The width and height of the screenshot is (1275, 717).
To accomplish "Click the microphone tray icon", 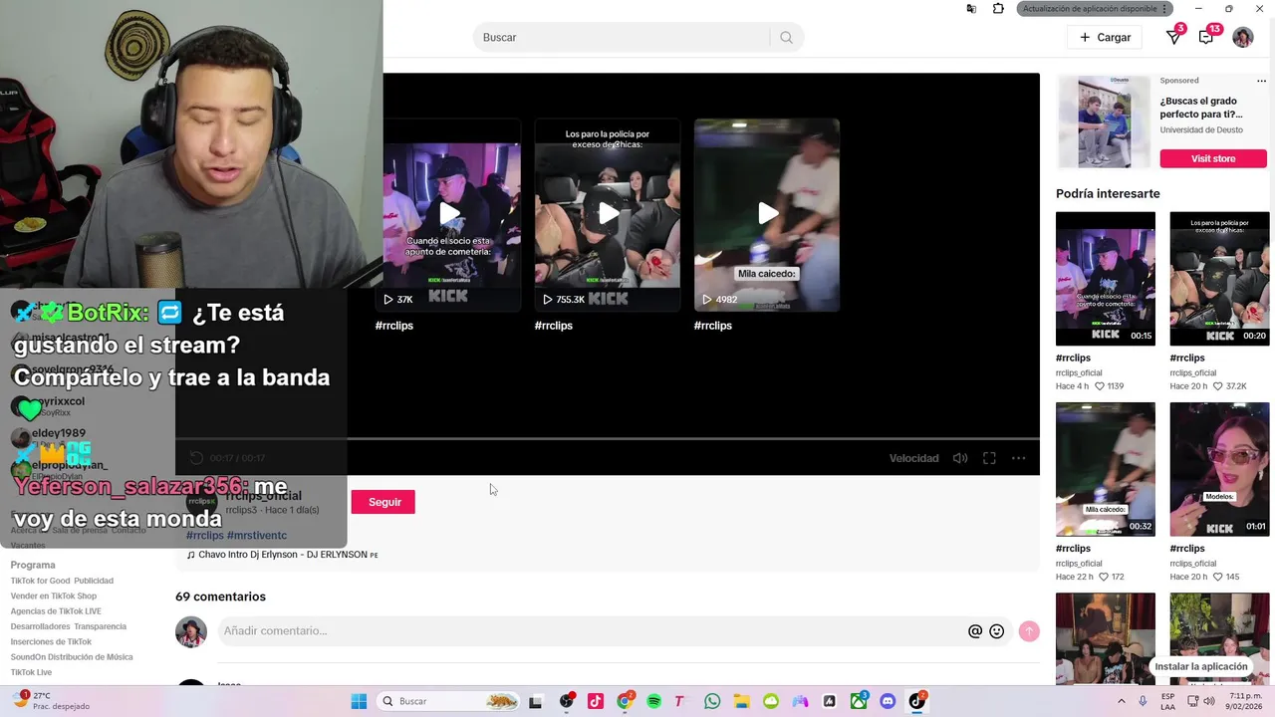I will (x=1144, y=701).
